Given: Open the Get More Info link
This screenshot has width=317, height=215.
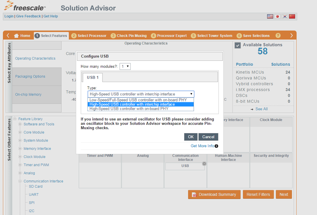Looking at the screenshot, I should tap(202, 146).
